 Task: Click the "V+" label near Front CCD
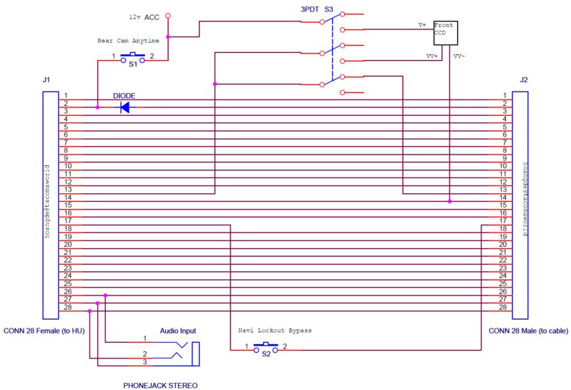[x=422, y=25]
